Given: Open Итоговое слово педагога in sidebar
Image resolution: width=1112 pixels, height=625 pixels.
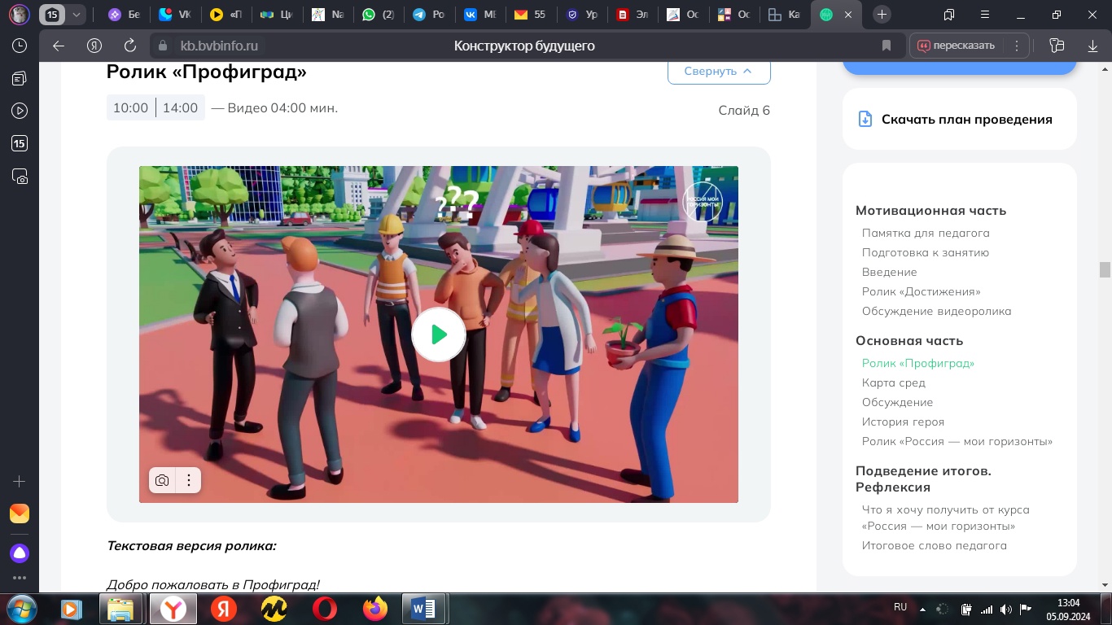Looking at the screenshot, I should (935, 545).
